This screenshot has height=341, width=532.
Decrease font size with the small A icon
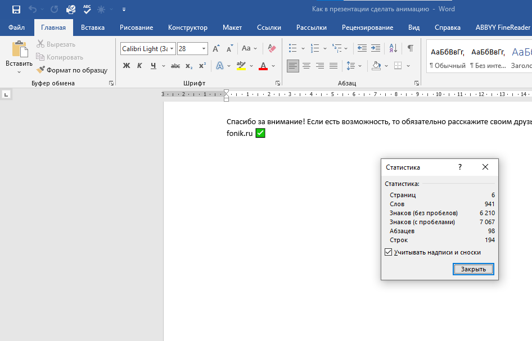(229, 48)
